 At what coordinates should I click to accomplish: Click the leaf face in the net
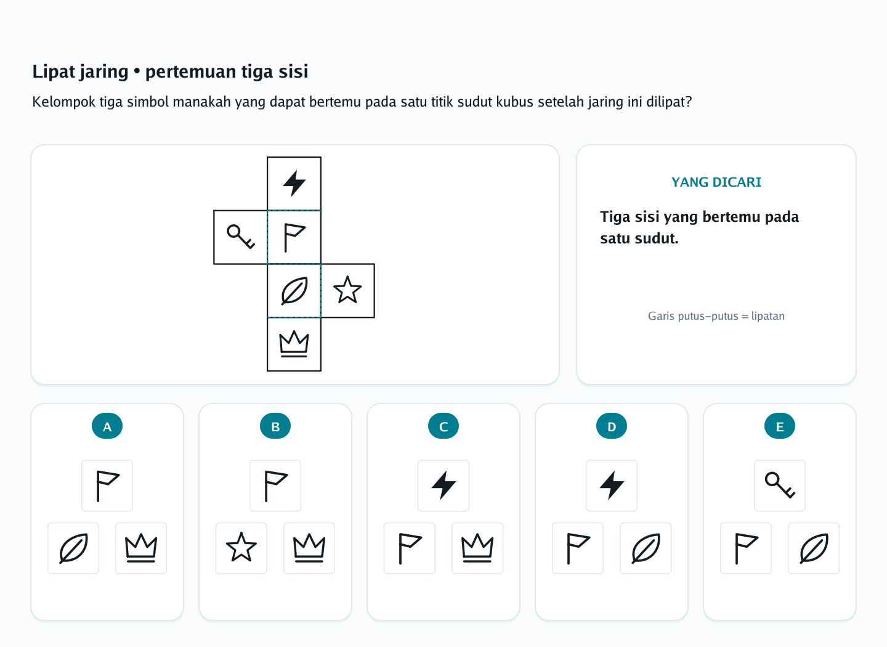coord(294,291)
